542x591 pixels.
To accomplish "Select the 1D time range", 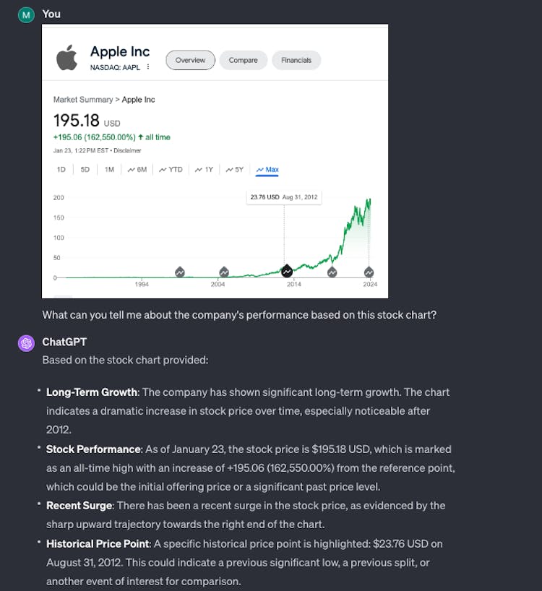I will pos(61,170).
